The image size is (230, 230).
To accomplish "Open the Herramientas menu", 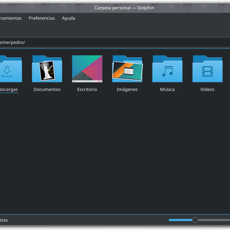I will tap(11, 18).
